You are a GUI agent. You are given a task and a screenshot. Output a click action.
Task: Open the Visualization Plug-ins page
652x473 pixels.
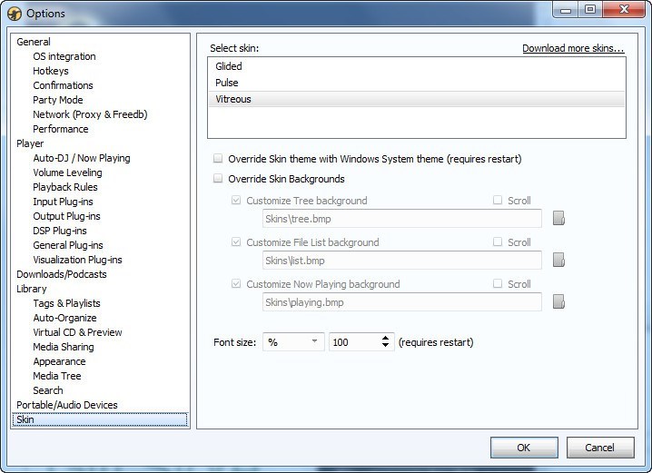pos(77,261)
